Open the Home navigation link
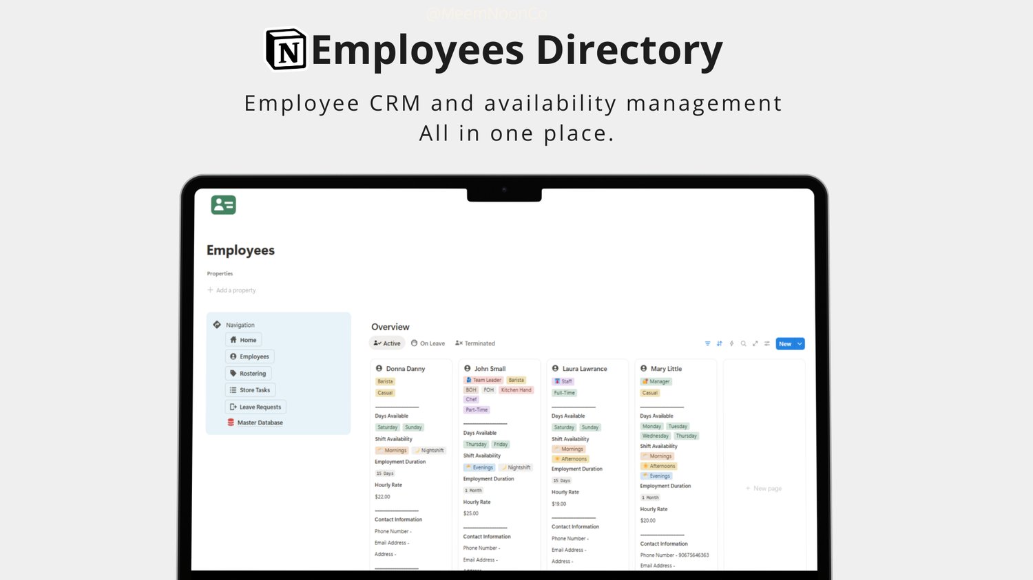This screenshot has width=1033, height=580. click(243, 340)
